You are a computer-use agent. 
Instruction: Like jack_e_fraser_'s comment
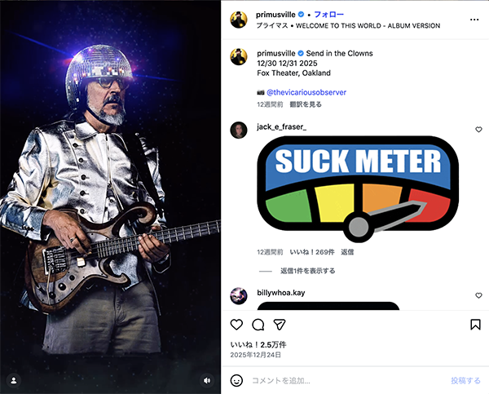[x=478, y=130]
